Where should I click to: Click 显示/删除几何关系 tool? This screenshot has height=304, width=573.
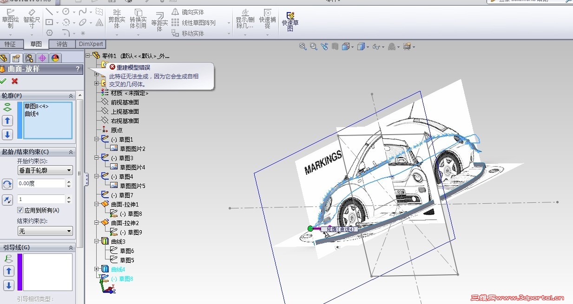(x=245, y=19)
